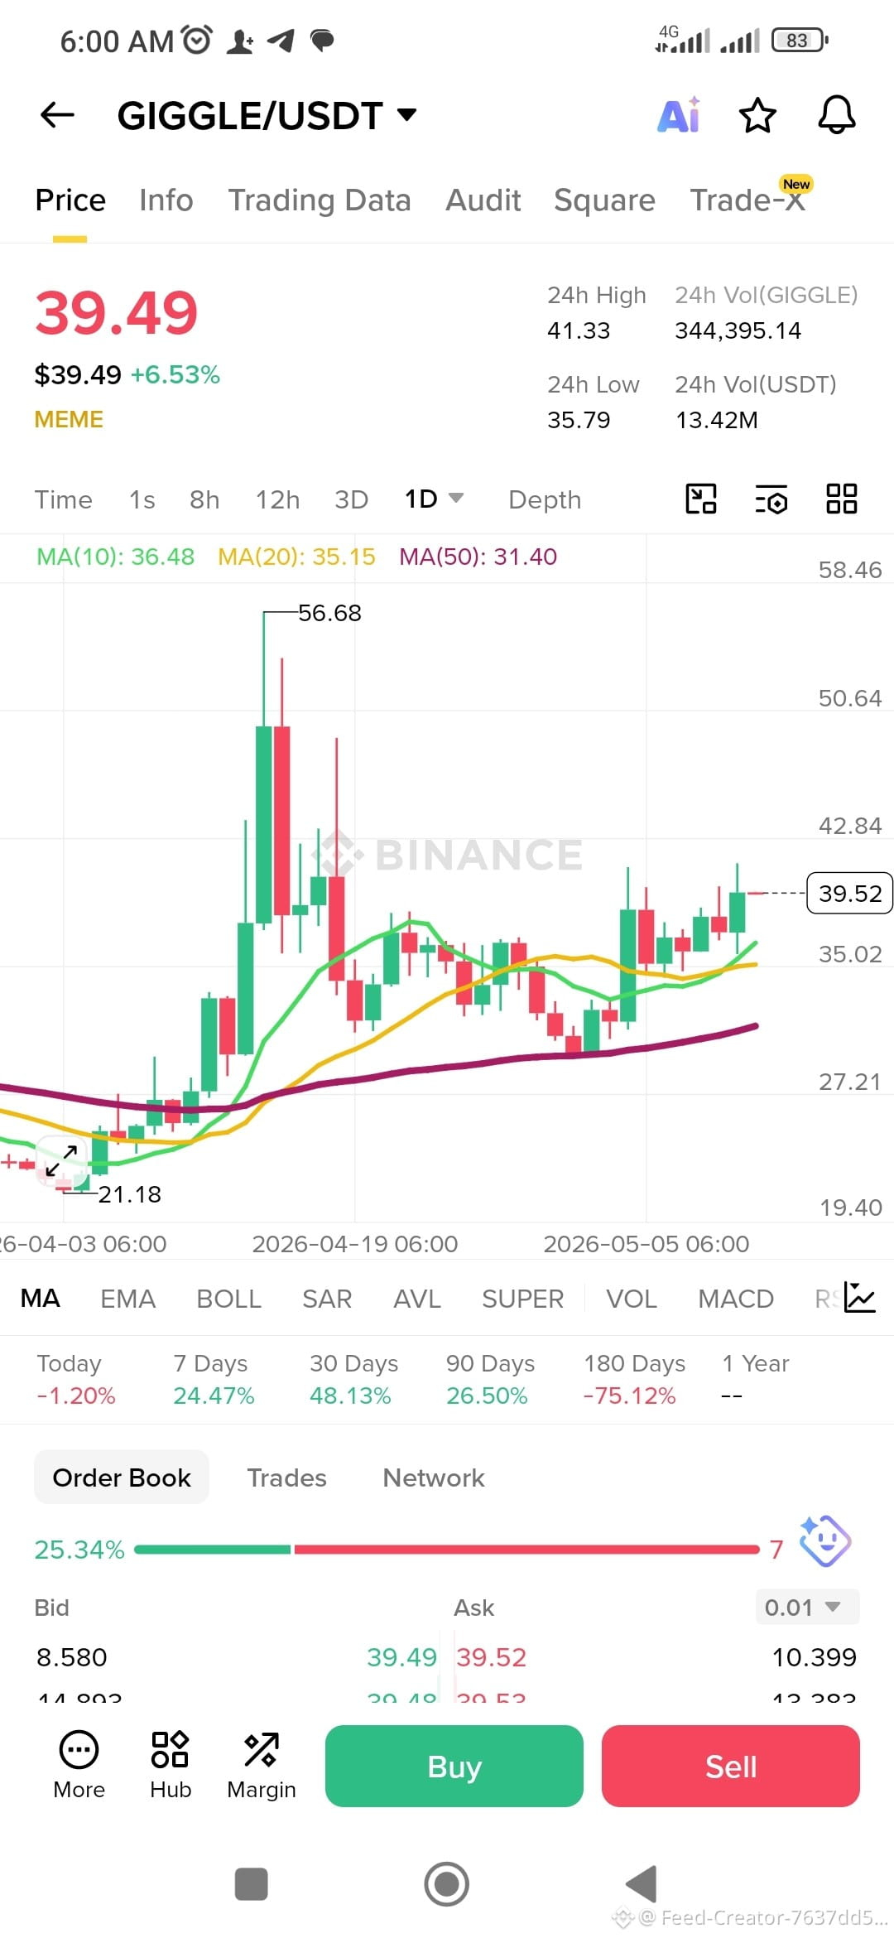Open the GIGGLE/USDT pair selector dropdown
The width and height of the screenshot is (894, 1938).
[x=267, y=115]
